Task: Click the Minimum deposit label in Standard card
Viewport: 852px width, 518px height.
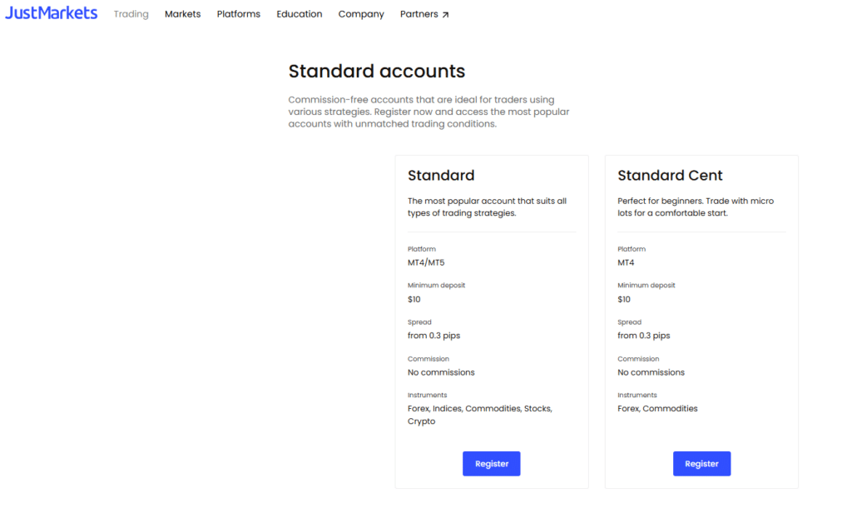Action: click(x=436, y=285)
